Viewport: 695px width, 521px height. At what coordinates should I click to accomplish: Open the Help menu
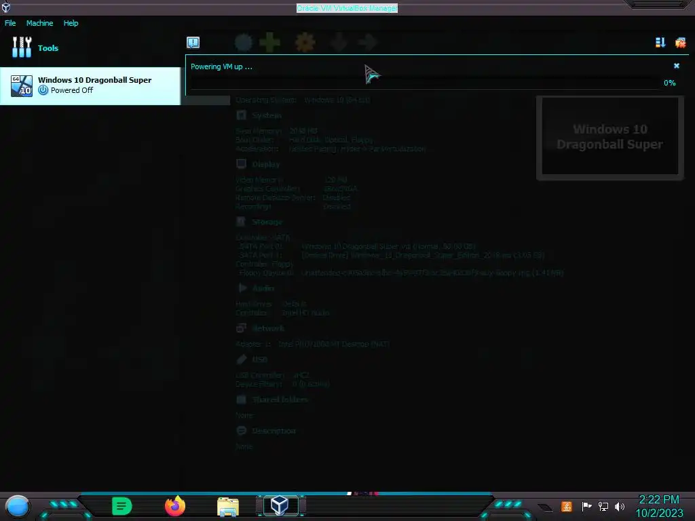tap(71, 23)
